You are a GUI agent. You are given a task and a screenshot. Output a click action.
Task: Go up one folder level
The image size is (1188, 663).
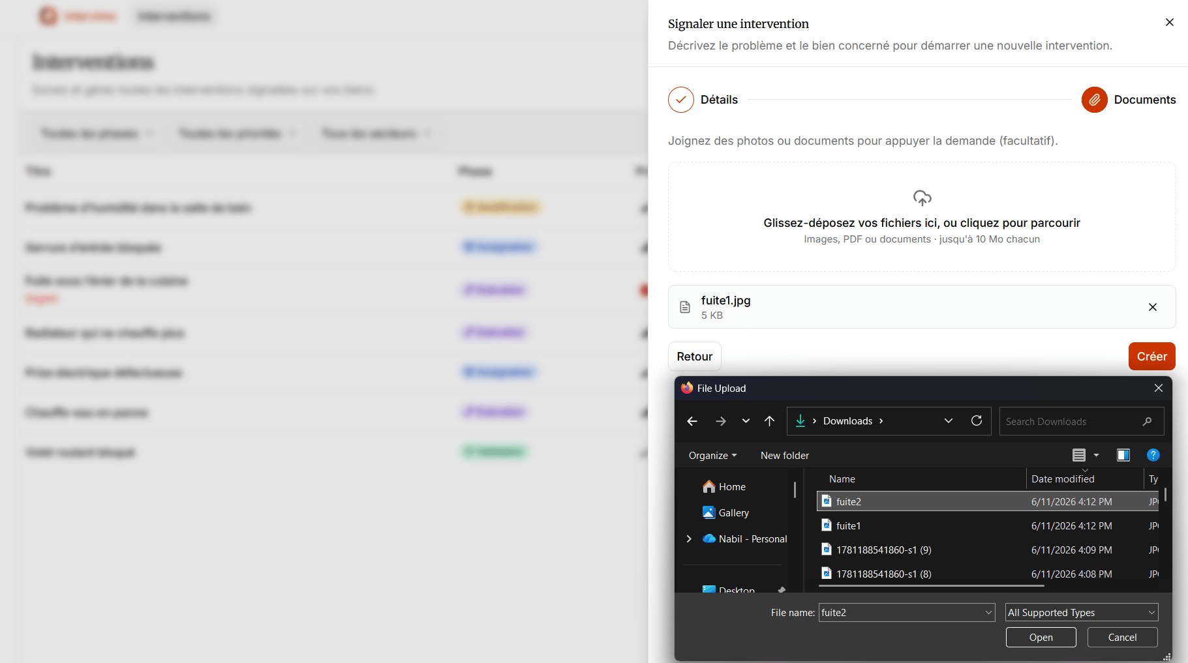click(769, 421)
